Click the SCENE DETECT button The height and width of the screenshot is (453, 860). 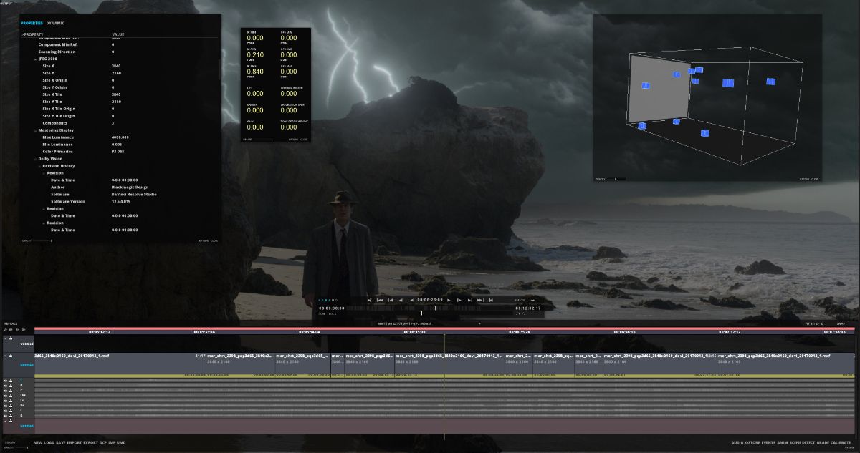802,443
